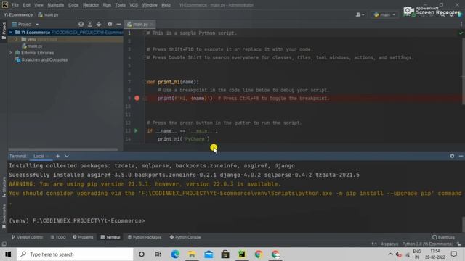This screenshot has width=465, height=261.
Task: Open the VCS menu
Action: point(134,5)
